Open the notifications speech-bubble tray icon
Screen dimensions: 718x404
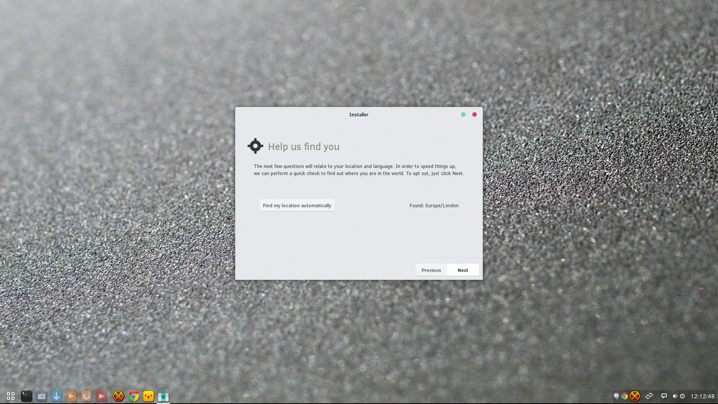(664, 396)
